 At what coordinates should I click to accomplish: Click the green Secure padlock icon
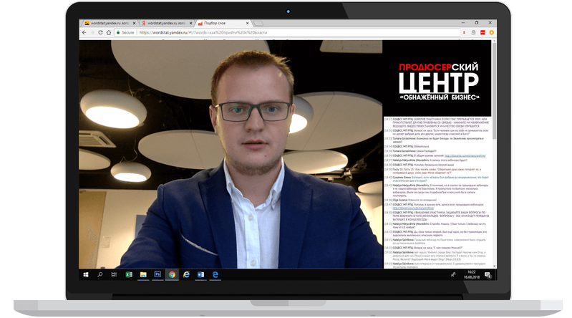[x=118, y=32]
